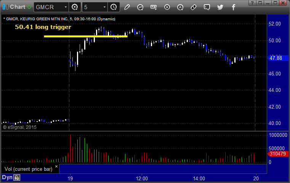Select the yellow horizontal trigger line
290x183 pixels.
point(86,37)
